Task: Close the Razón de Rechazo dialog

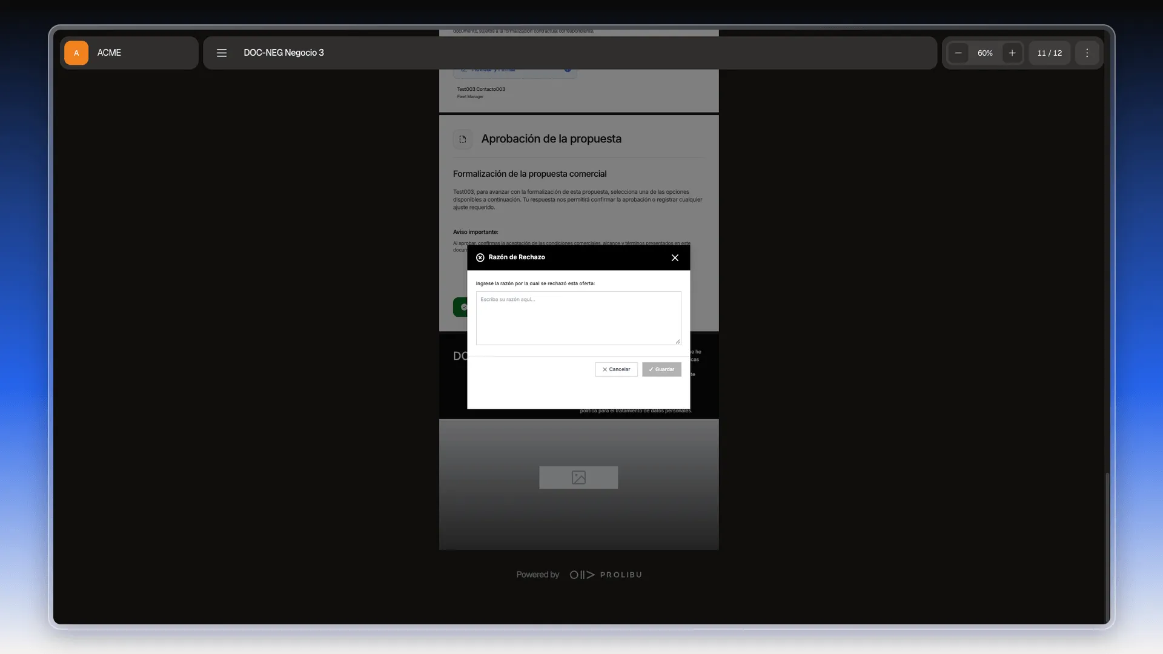Action: [x=675, y=258]
